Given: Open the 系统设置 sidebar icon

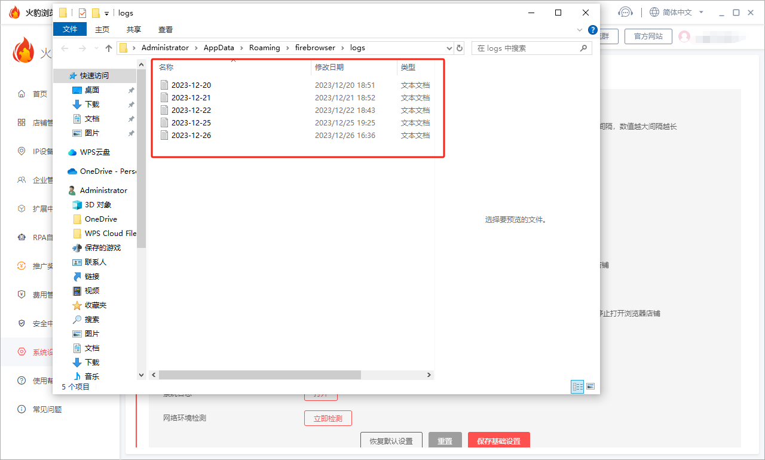Looking at the screenshot, I should [22, 352].
